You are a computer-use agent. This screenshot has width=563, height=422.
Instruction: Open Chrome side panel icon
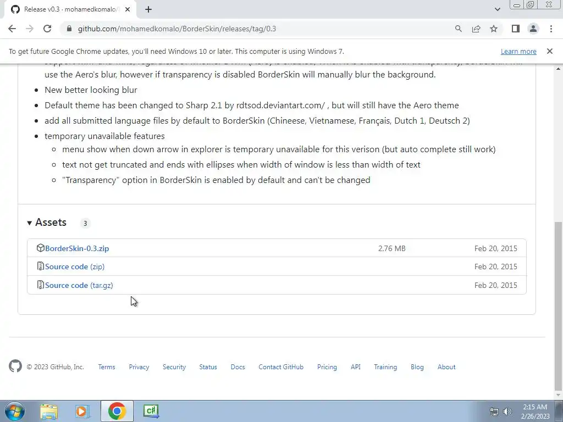pyautogui.click(x=516, y=29)
